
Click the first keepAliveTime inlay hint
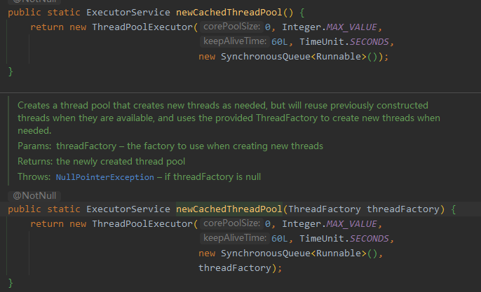235,41
